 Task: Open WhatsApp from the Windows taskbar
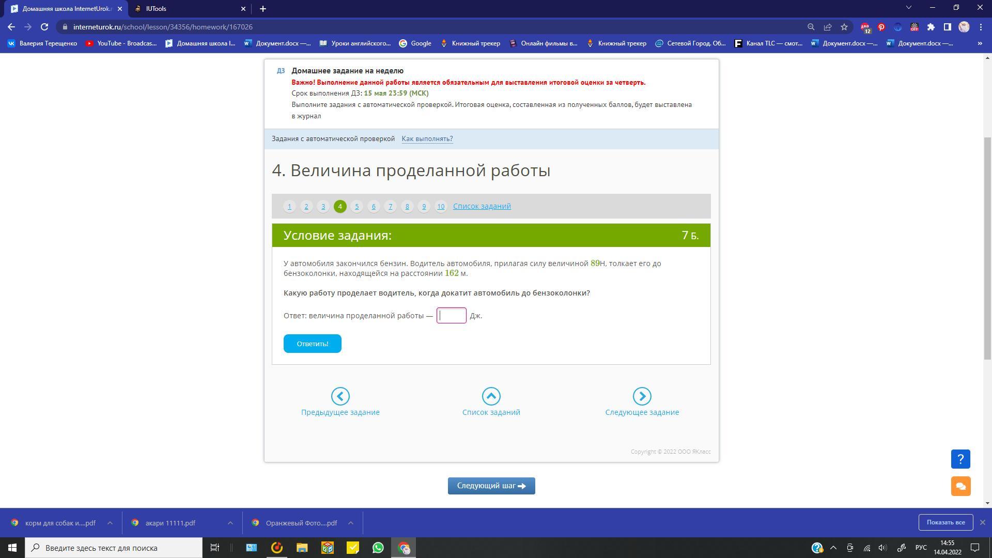click(378, 548)
